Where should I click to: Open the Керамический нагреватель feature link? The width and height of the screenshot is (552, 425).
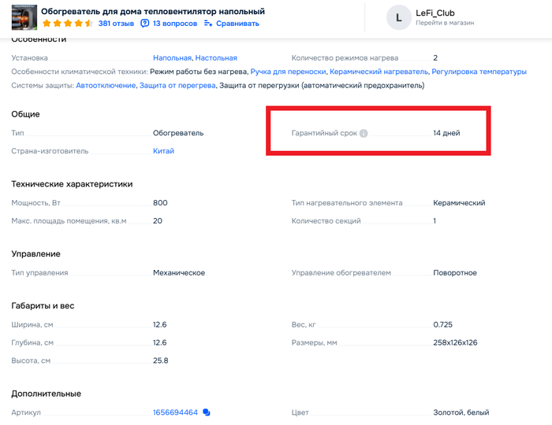[x=379, y=72]
